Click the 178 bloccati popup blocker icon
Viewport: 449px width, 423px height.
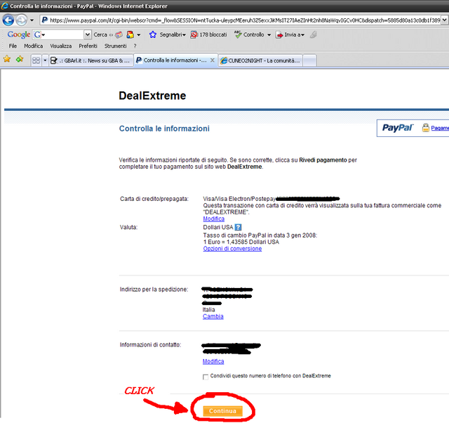[194, 34]
